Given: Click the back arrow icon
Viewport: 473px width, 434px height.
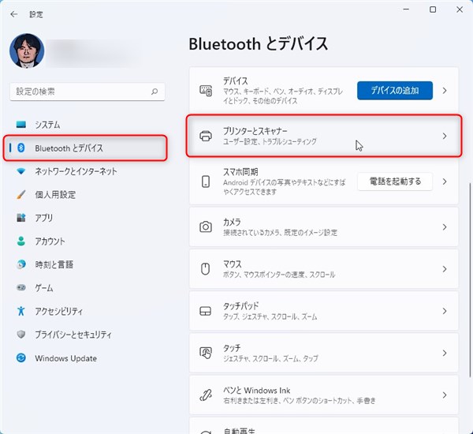Looking at the screenshot, I should (14, 14).
